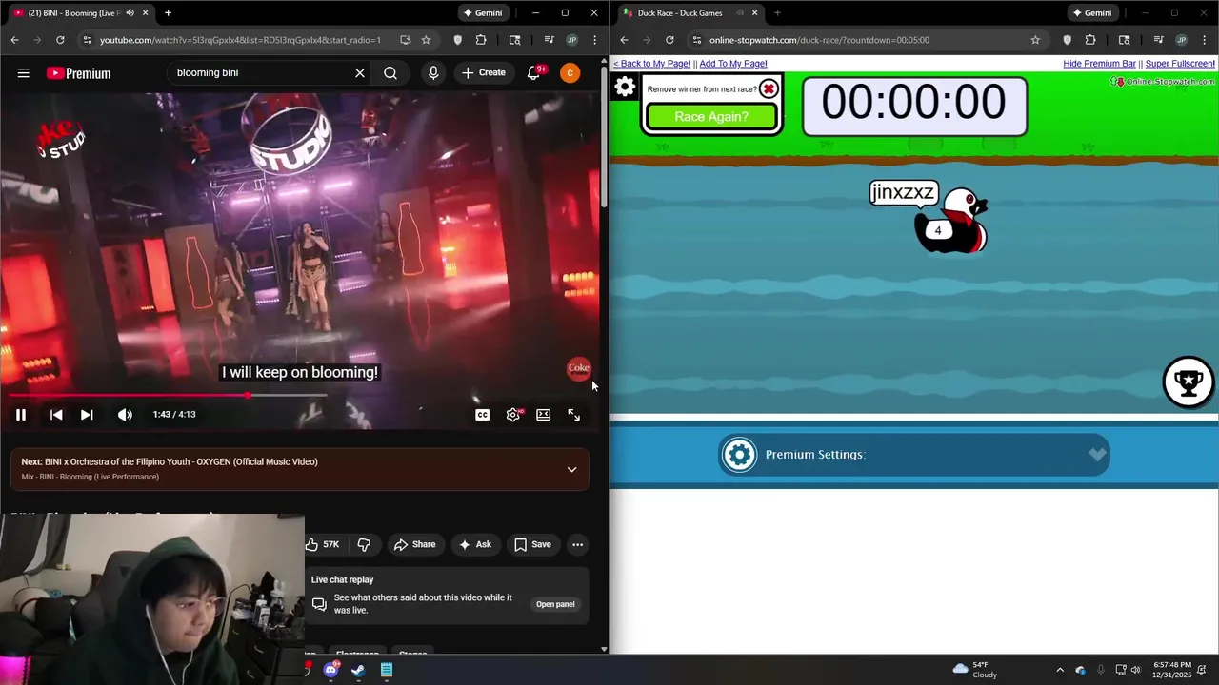The width and height of the screenshot is (1219, 685).
Task: Reload the Duck Race page
Action: pos(669,40)
